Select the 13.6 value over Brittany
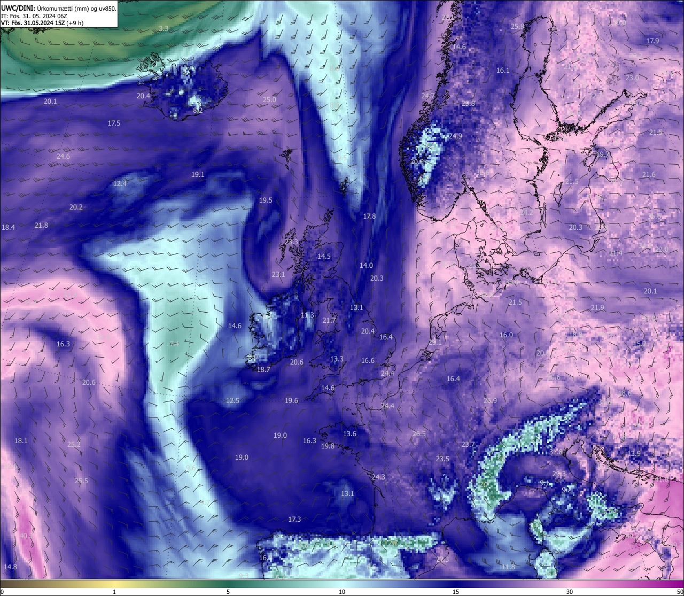The width and height of the screenshot is (684, 596). (349, 434)
